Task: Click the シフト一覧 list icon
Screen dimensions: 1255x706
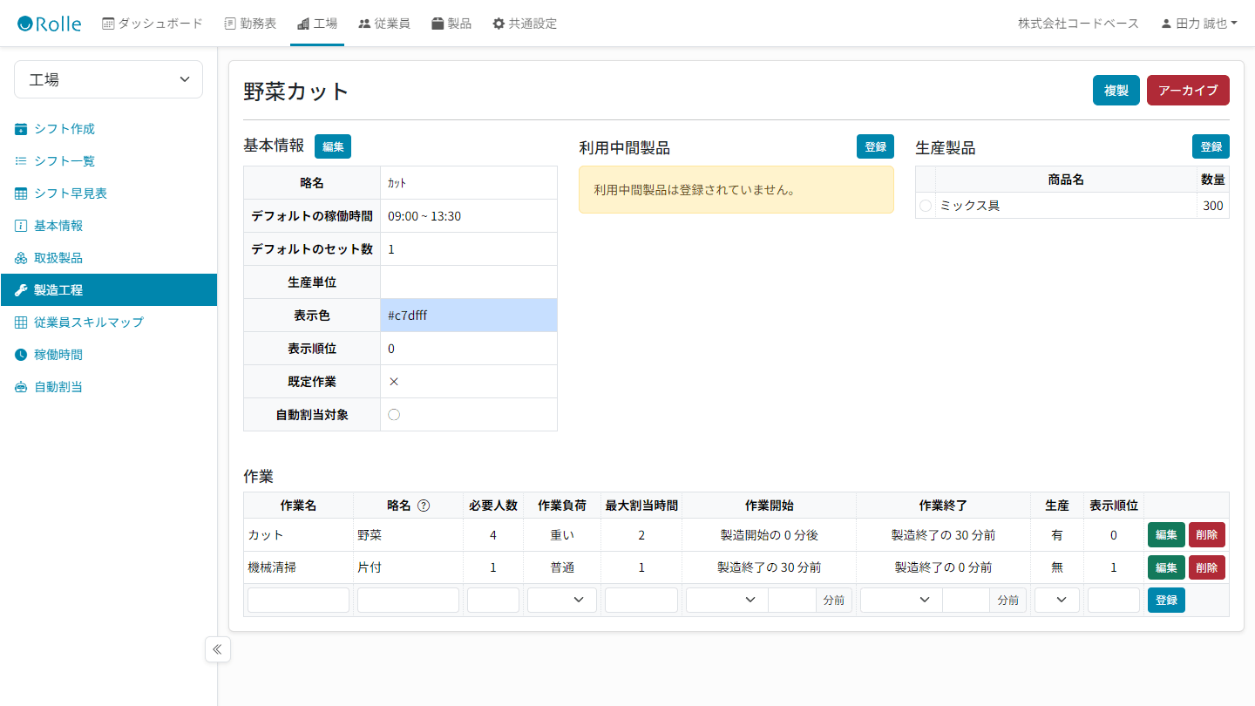Action: (21, 161)
